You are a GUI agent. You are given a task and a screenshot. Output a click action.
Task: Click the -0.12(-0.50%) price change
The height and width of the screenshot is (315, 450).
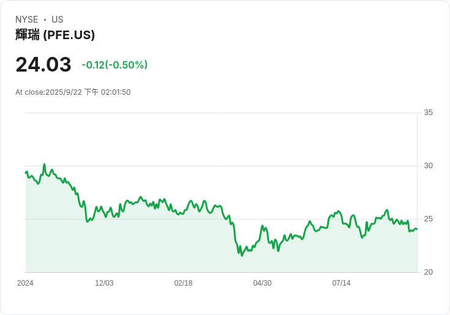[x=114, y=65]
